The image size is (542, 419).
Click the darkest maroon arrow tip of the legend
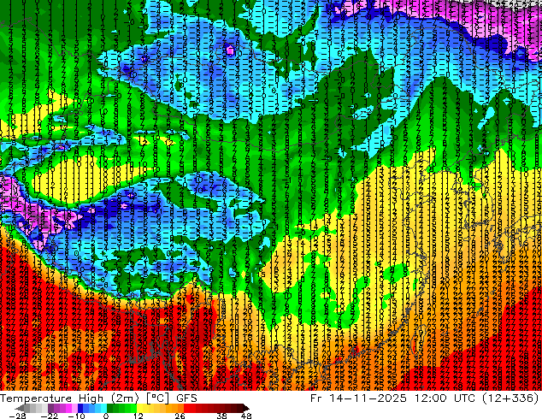point(245,408)
